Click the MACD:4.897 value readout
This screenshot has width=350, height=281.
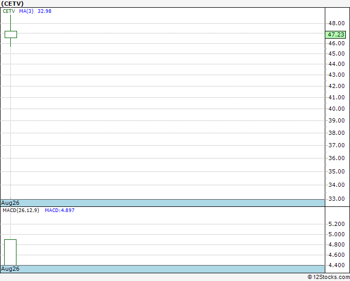60,210
